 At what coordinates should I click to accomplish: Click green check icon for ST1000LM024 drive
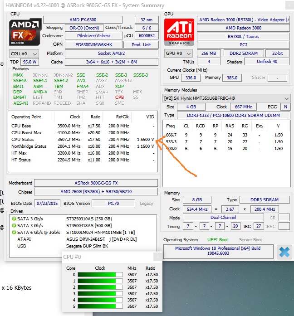click(x=14, y=232)
